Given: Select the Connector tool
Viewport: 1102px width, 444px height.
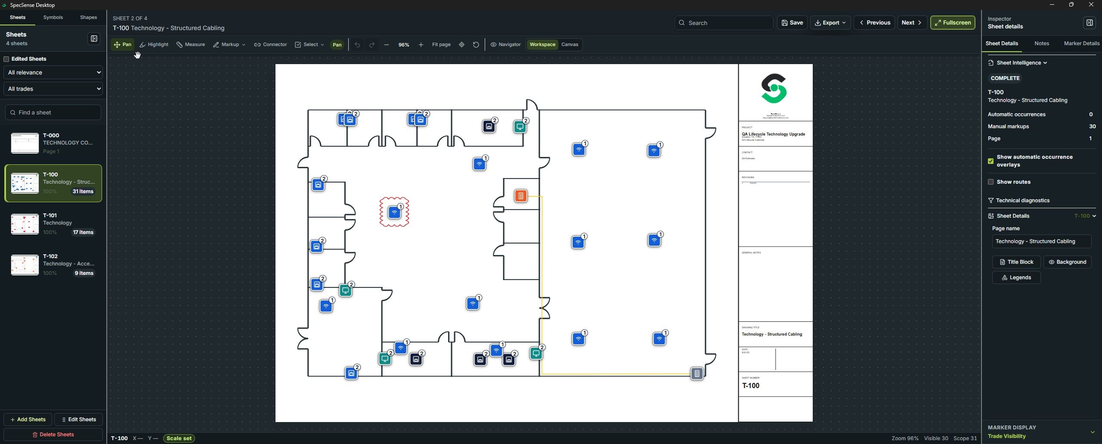Looking at the screenshot, I should pyautogui.click(x=270, y=45).
